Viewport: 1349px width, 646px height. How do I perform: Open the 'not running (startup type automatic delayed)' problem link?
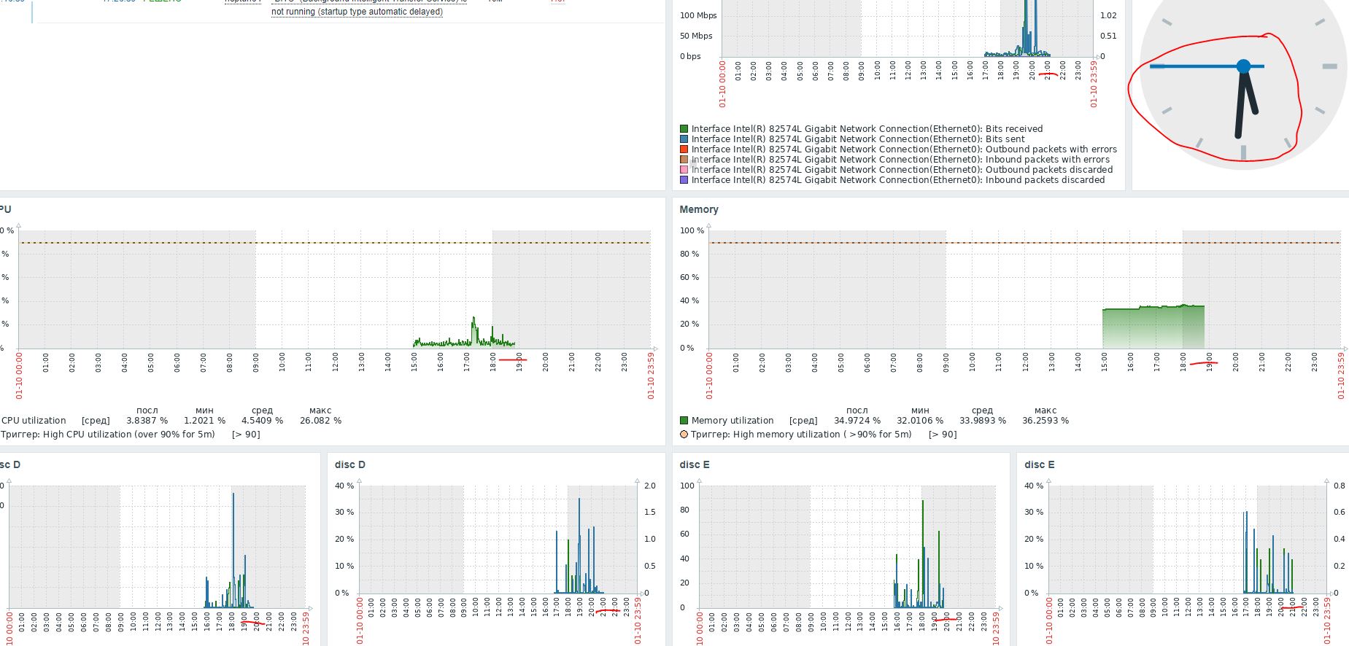click(x=357, y=12)
